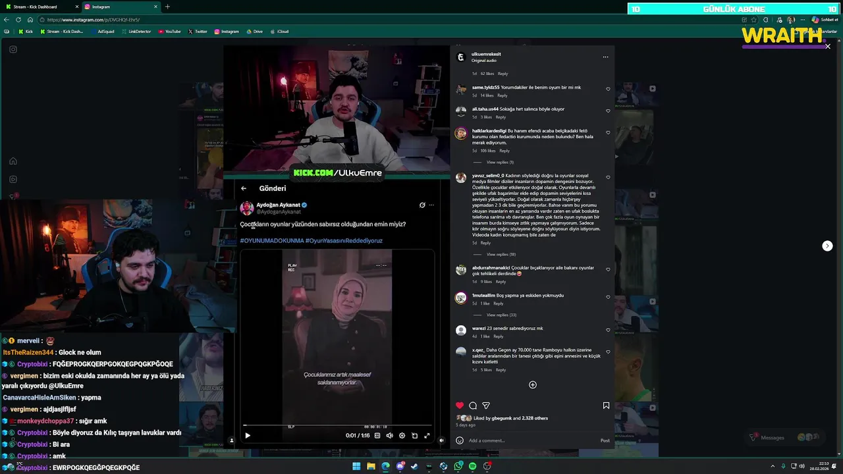The height and width of the screenshot is (474, 843).
Task: Click tagged people icon on post
Action: [231, 440]
